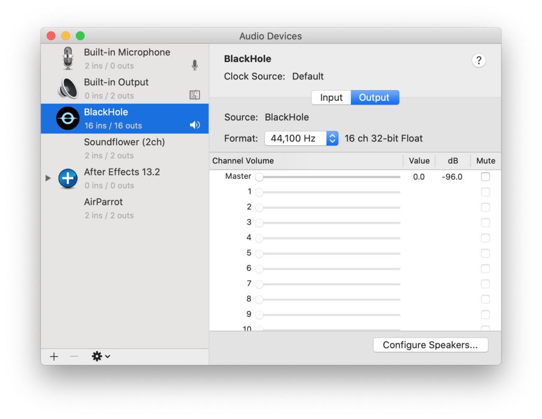The height and width of the screenshot is (419, 542).
Task: Switch to the Input tab
Action: [x=331, y=97]
